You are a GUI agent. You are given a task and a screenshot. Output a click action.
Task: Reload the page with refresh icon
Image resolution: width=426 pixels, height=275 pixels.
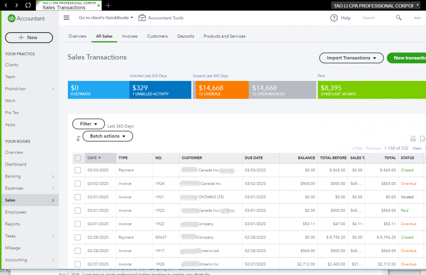click(28, 5)
